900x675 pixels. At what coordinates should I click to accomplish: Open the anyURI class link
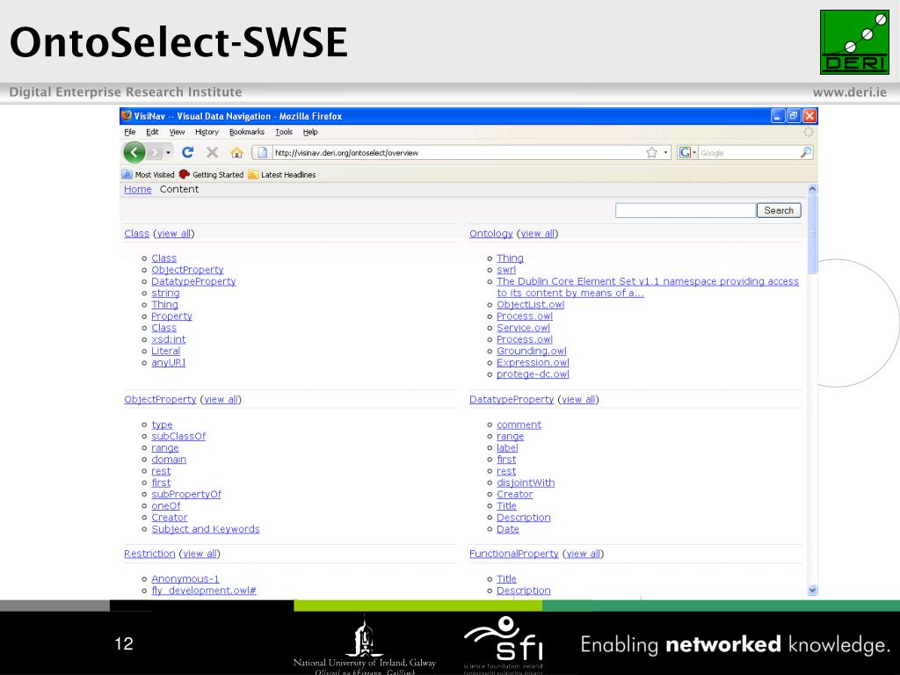[x=168, y=363]
